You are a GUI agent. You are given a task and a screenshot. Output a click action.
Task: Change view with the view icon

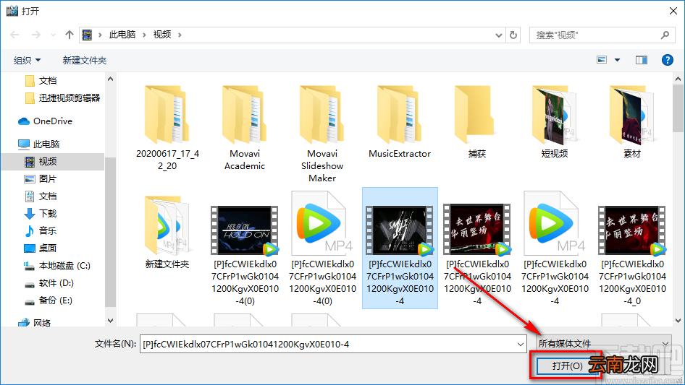pos(602,60)
